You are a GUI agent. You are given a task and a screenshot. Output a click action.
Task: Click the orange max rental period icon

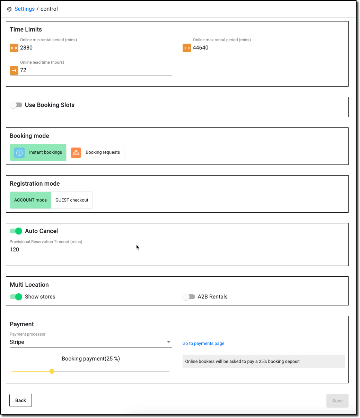[x=187, y=48]
